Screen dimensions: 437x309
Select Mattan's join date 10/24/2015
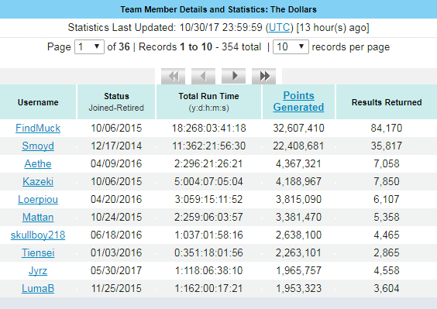pos(116,218)
